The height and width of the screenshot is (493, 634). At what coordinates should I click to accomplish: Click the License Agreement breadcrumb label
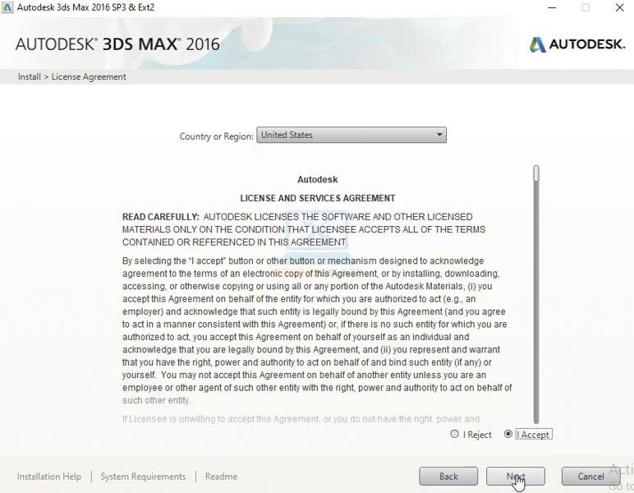[89, 76]
